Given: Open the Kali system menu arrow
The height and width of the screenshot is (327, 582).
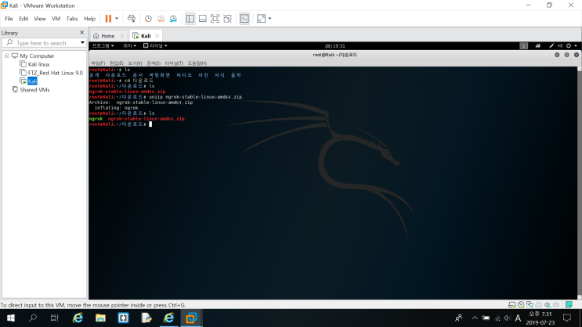Looking at the screenshot, I should click(576, 46).
